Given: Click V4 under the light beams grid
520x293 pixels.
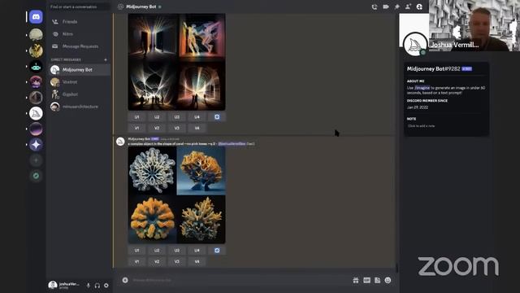Looking at the screenshot, I should coord(197,128).
